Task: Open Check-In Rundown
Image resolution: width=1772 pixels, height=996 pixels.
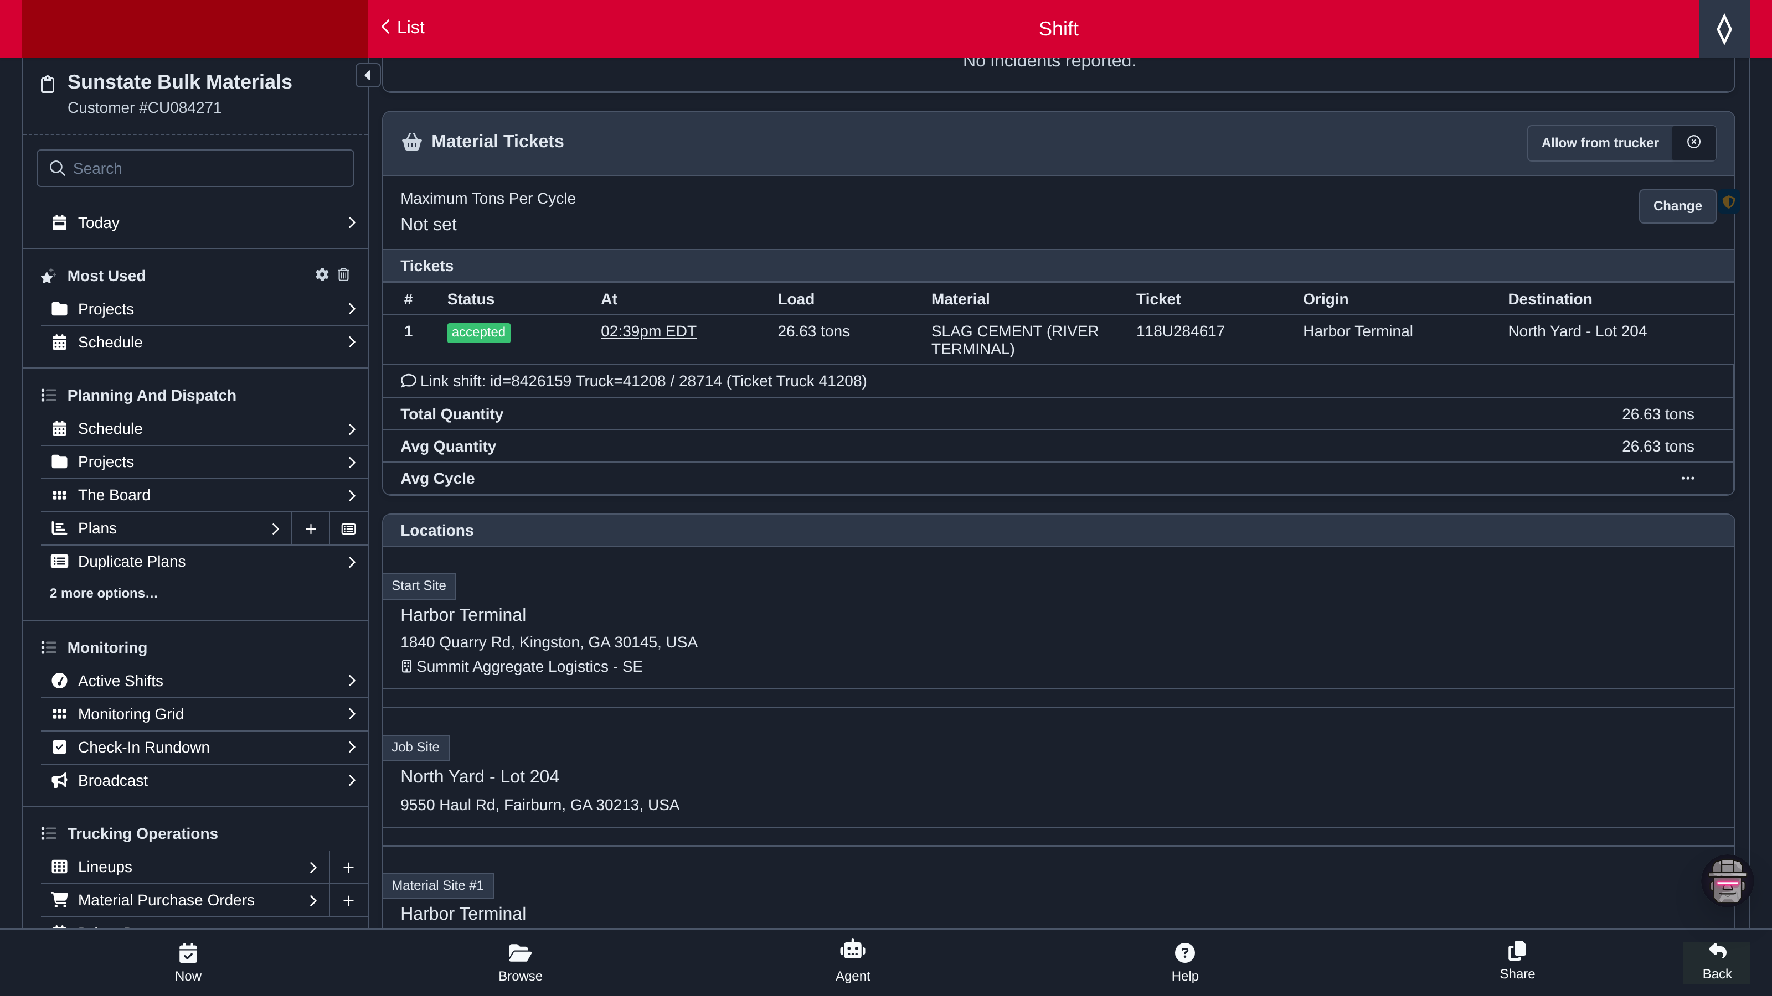Action: pyautogui.click(x=204, y=747)
